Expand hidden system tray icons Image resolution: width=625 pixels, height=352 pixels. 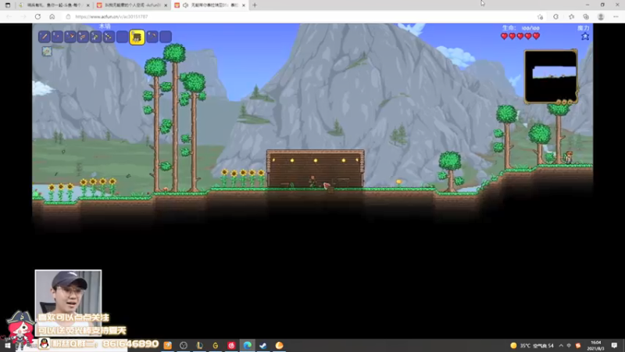[561, 346]
